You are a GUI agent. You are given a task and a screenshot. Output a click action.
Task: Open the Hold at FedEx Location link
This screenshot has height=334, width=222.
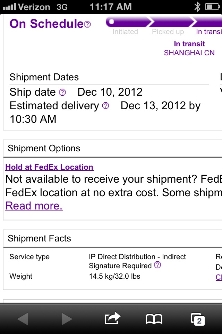[x=49, y=167]
